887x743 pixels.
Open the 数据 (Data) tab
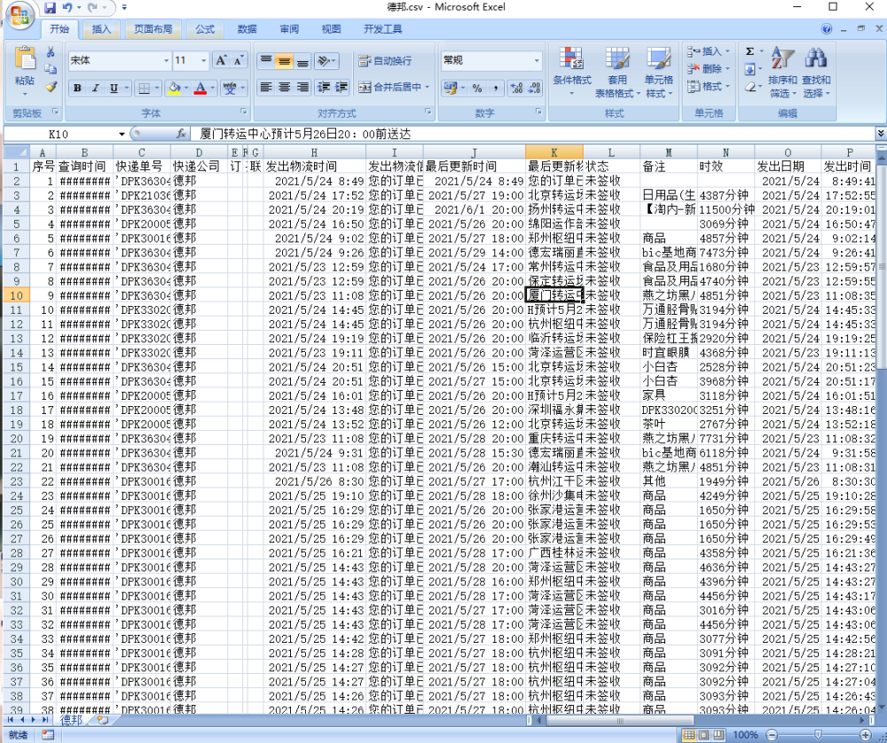coord(247,29)
